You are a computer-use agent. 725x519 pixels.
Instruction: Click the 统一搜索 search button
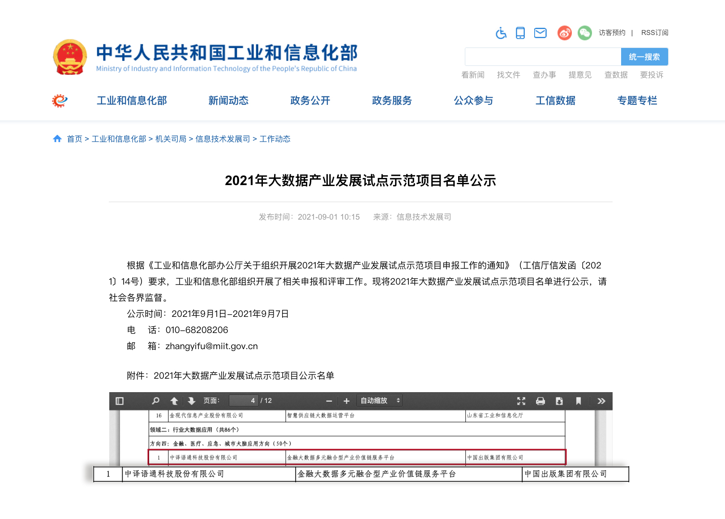(x=644, y=57)
